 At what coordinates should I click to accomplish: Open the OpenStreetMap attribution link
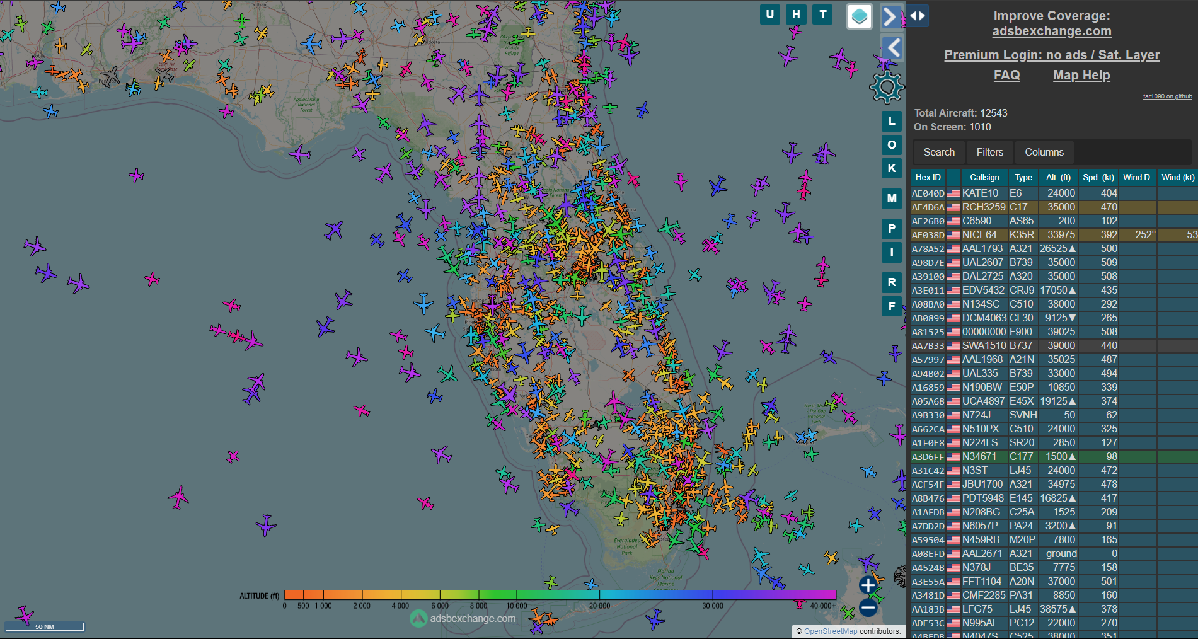click(x=830, y=631)
